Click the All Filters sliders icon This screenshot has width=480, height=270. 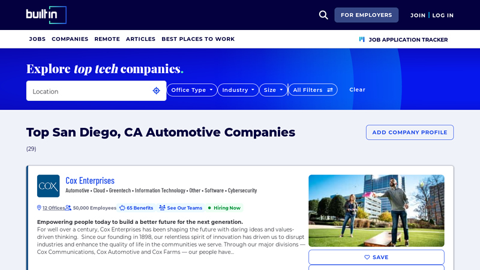pyautogui.click(x=330, y=90)
